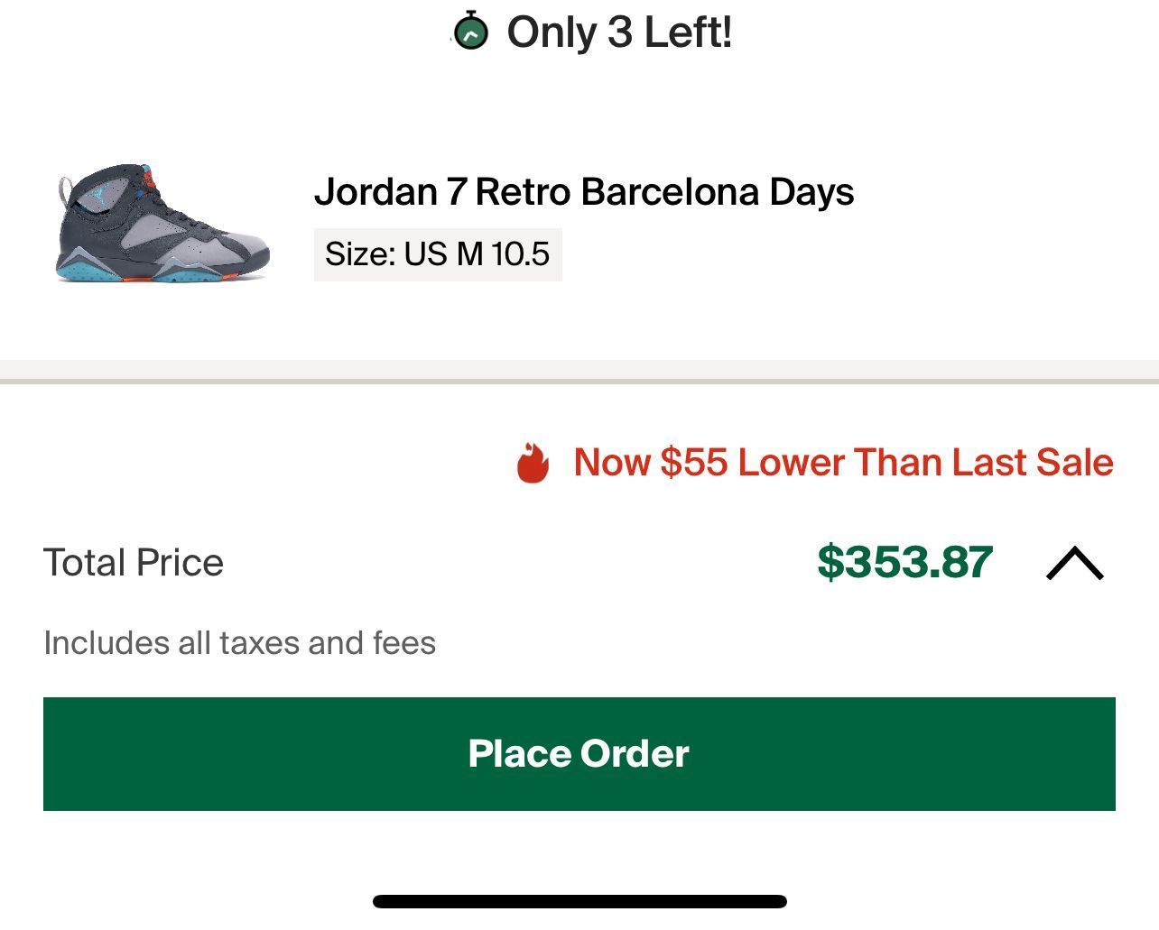Click the Now $55 Lower Than Last Sale text
1159x930 pixels.
[x=843, y=462]
